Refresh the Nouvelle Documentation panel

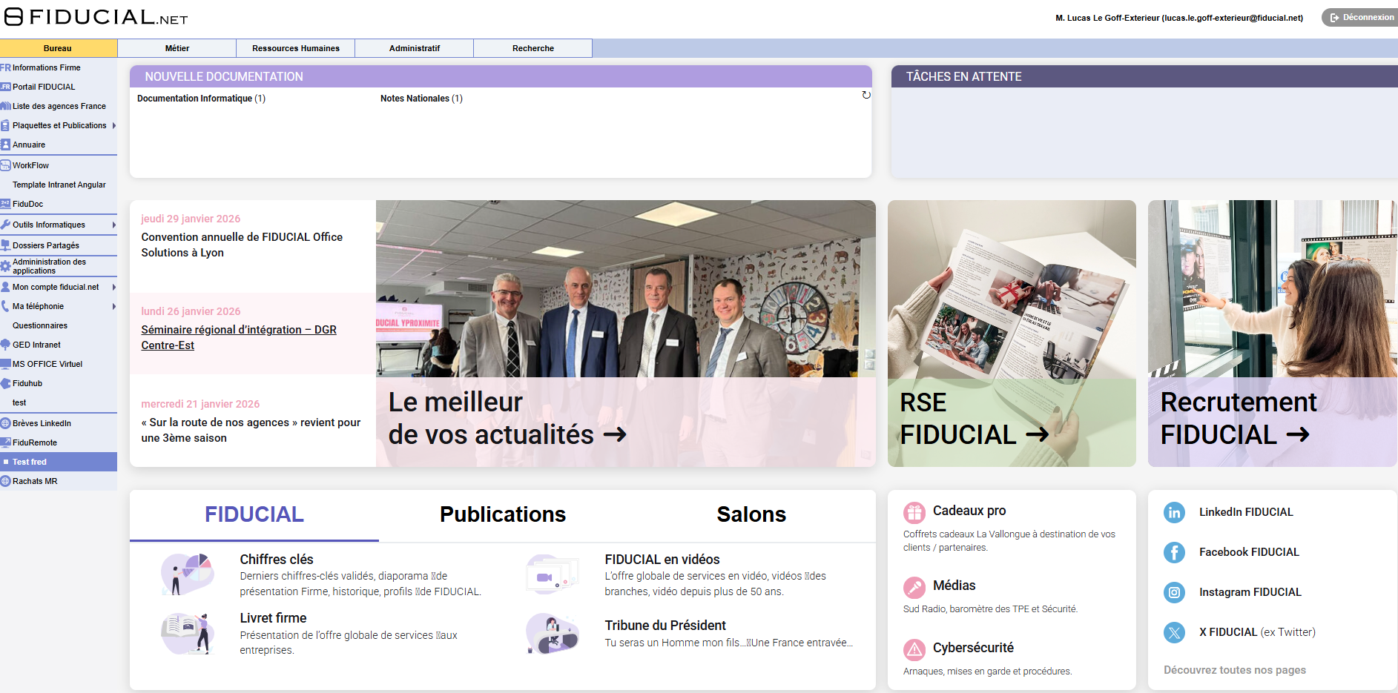coord(865,95)
